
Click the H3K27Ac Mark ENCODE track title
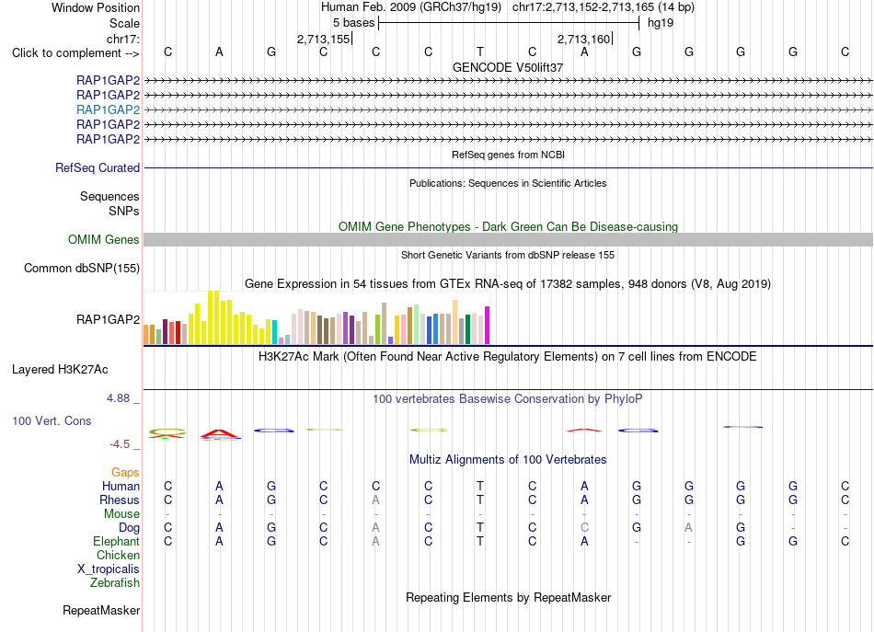click(508, 357)
